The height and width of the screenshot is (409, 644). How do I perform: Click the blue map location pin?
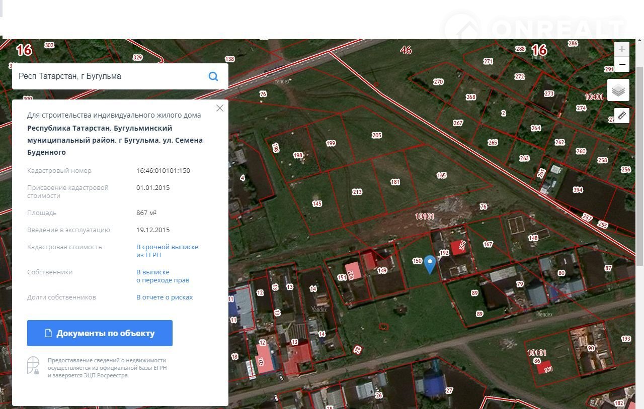coord(430,264)
